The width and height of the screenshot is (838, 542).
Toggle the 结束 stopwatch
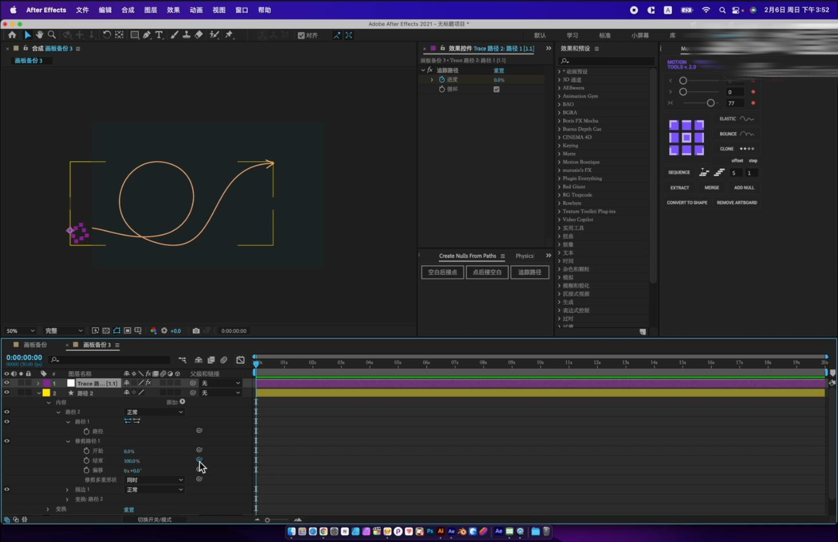[86, 461]
